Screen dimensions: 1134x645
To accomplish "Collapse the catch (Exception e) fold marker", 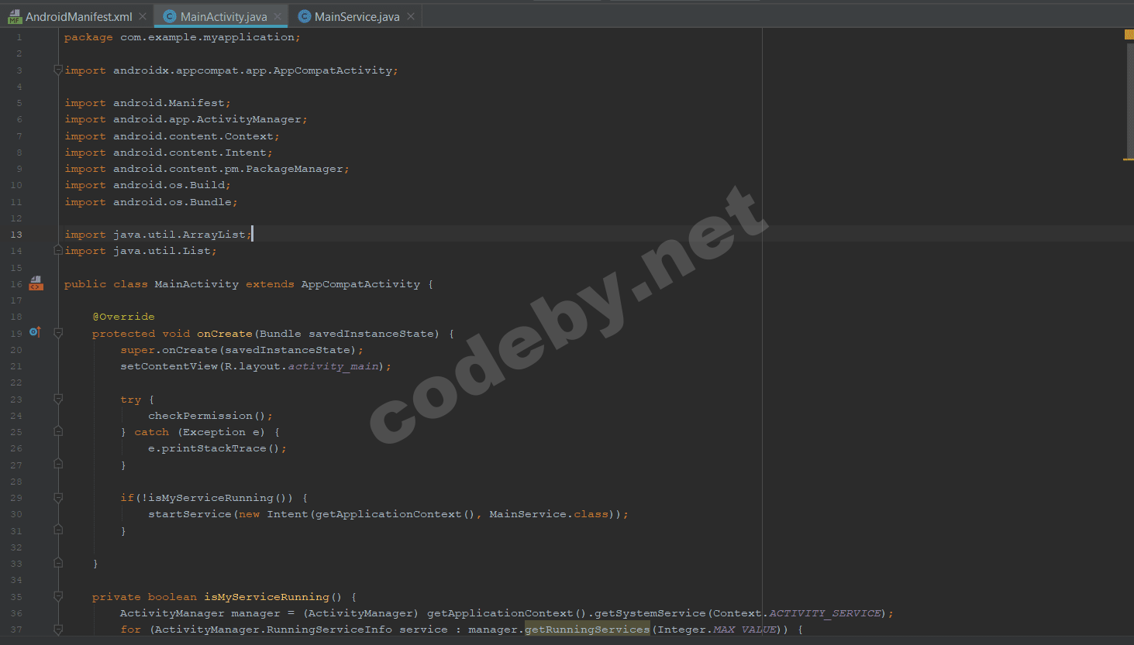I will tap(58, 431).
